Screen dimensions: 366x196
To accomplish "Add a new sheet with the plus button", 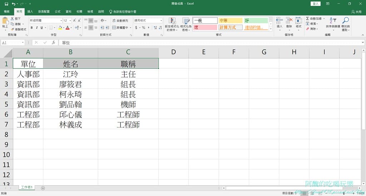I will 43,188.
